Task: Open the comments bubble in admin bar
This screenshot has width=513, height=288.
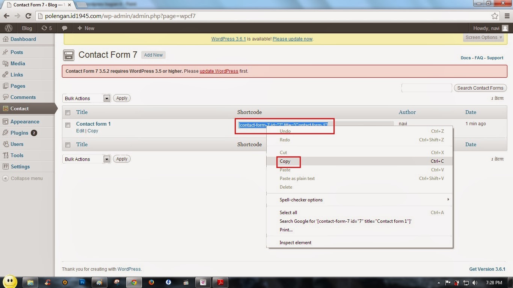Action: (x=65, y=28)
